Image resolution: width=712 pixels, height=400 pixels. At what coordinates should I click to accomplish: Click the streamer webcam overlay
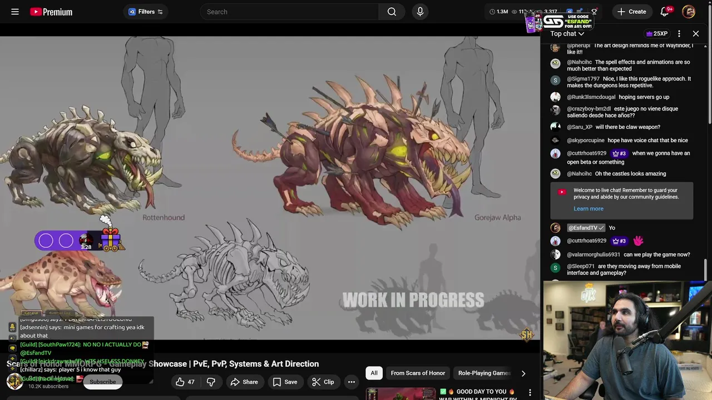click(x=627, y=340)
